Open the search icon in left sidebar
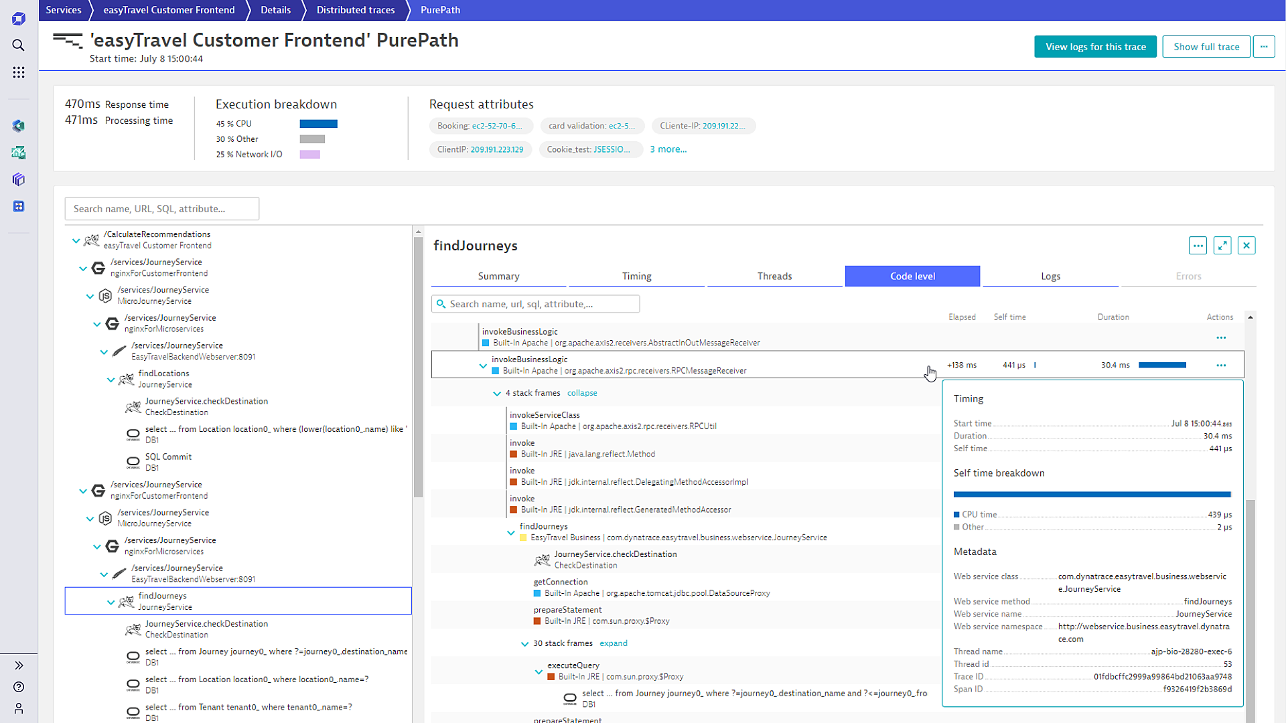The width and height of the screenshot is (1286, 723). coord(19,45)
